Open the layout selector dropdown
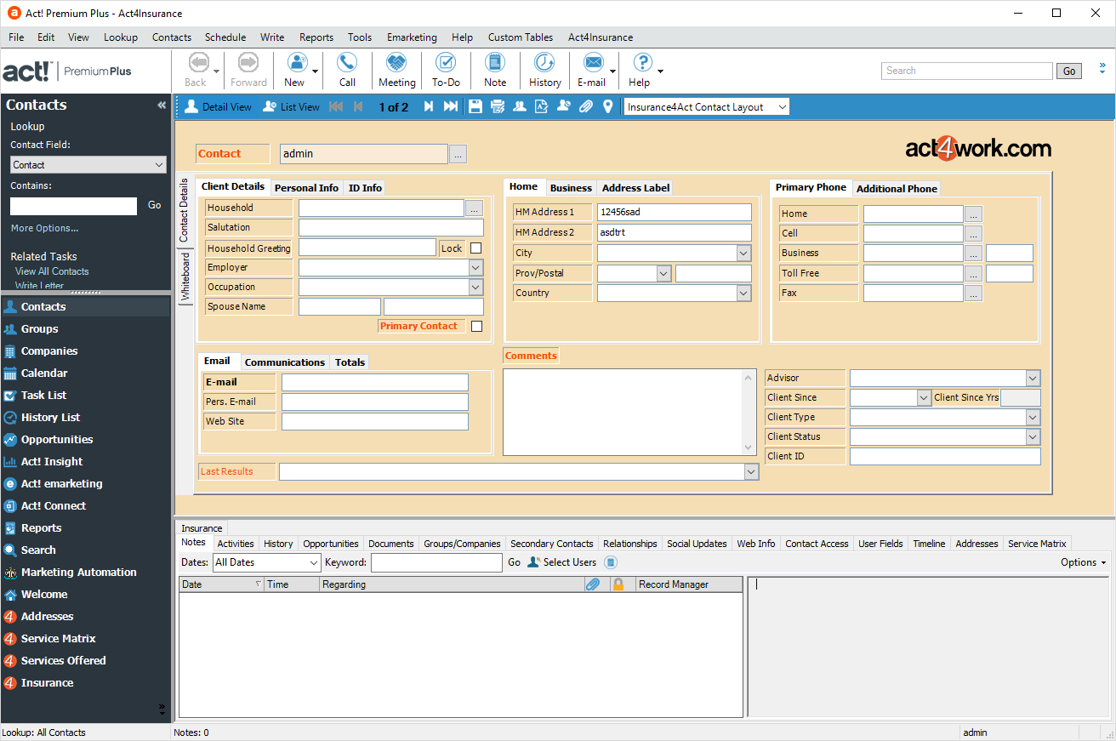Image resolution: width=1116 pixels, height=741 pixels. tap(783, 107)
